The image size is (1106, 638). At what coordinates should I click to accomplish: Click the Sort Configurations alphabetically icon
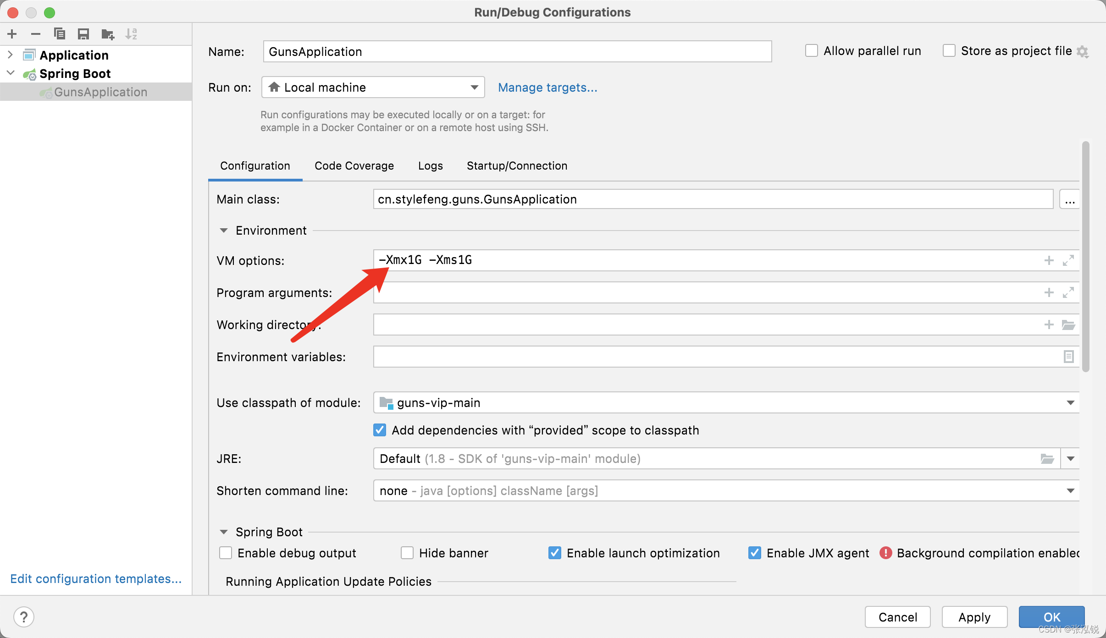[x=131, y=34]
